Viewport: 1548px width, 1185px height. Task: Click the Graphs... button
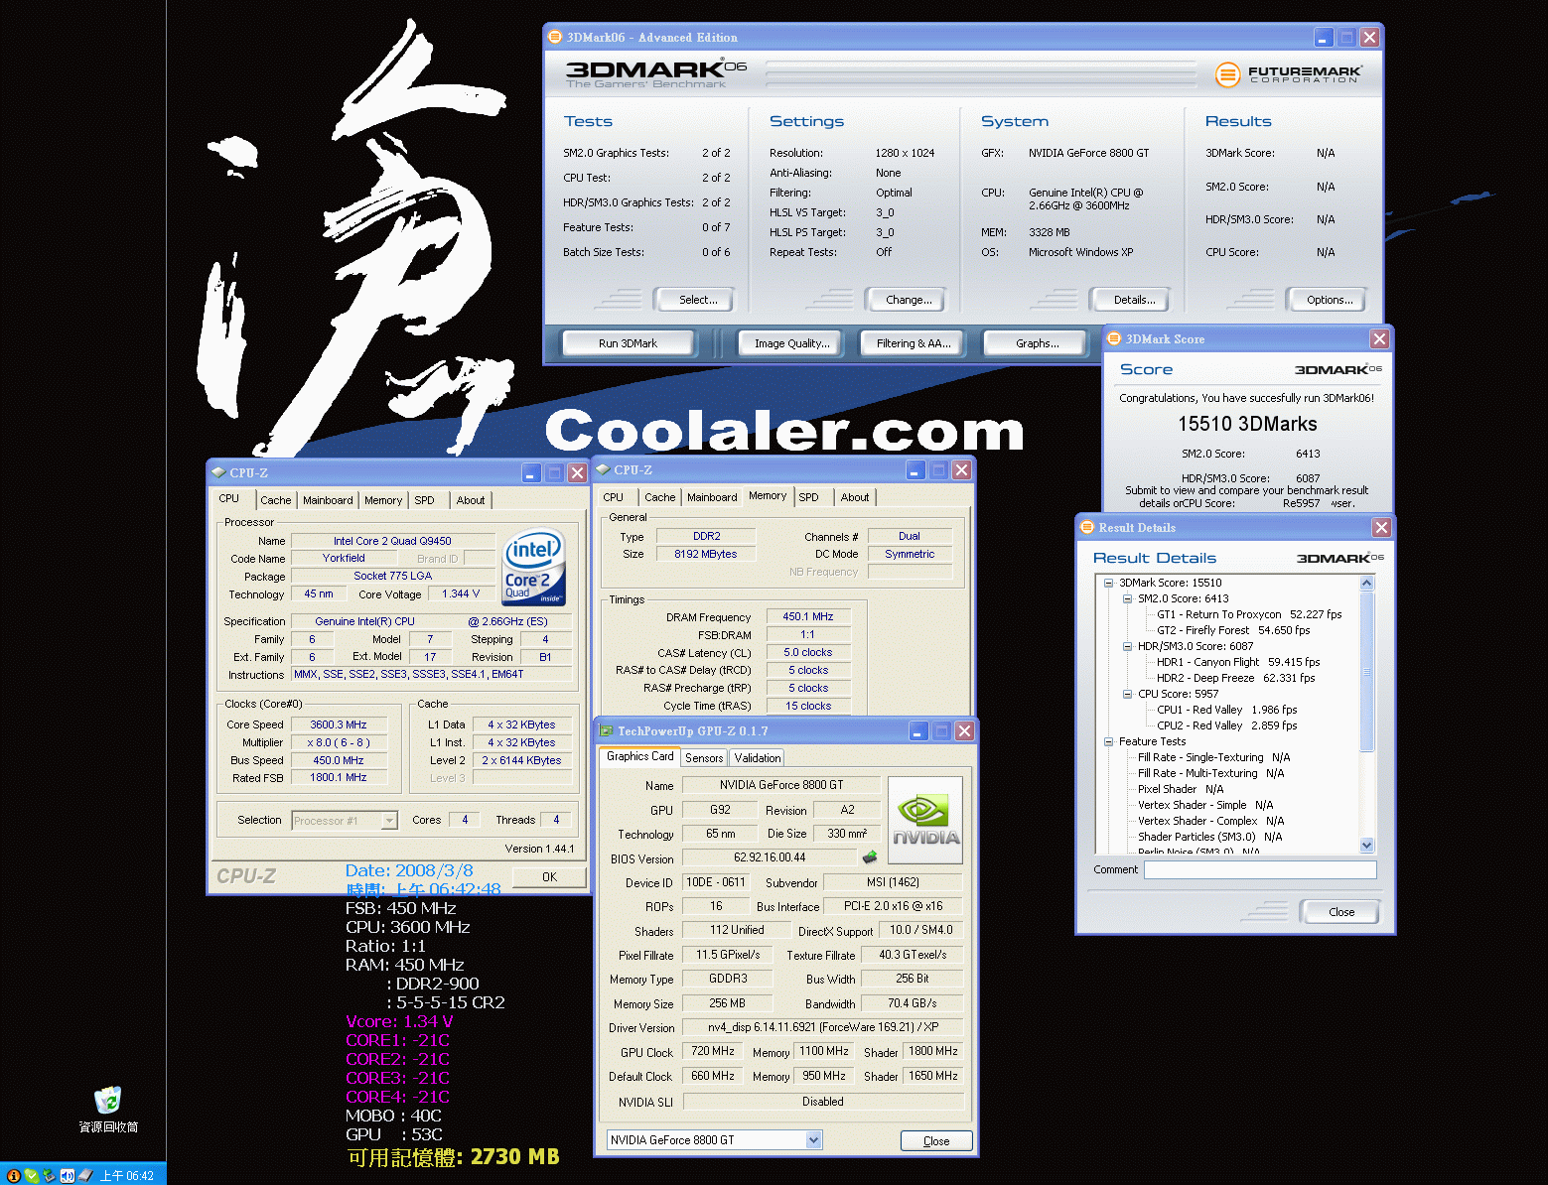pos(1037,343)
